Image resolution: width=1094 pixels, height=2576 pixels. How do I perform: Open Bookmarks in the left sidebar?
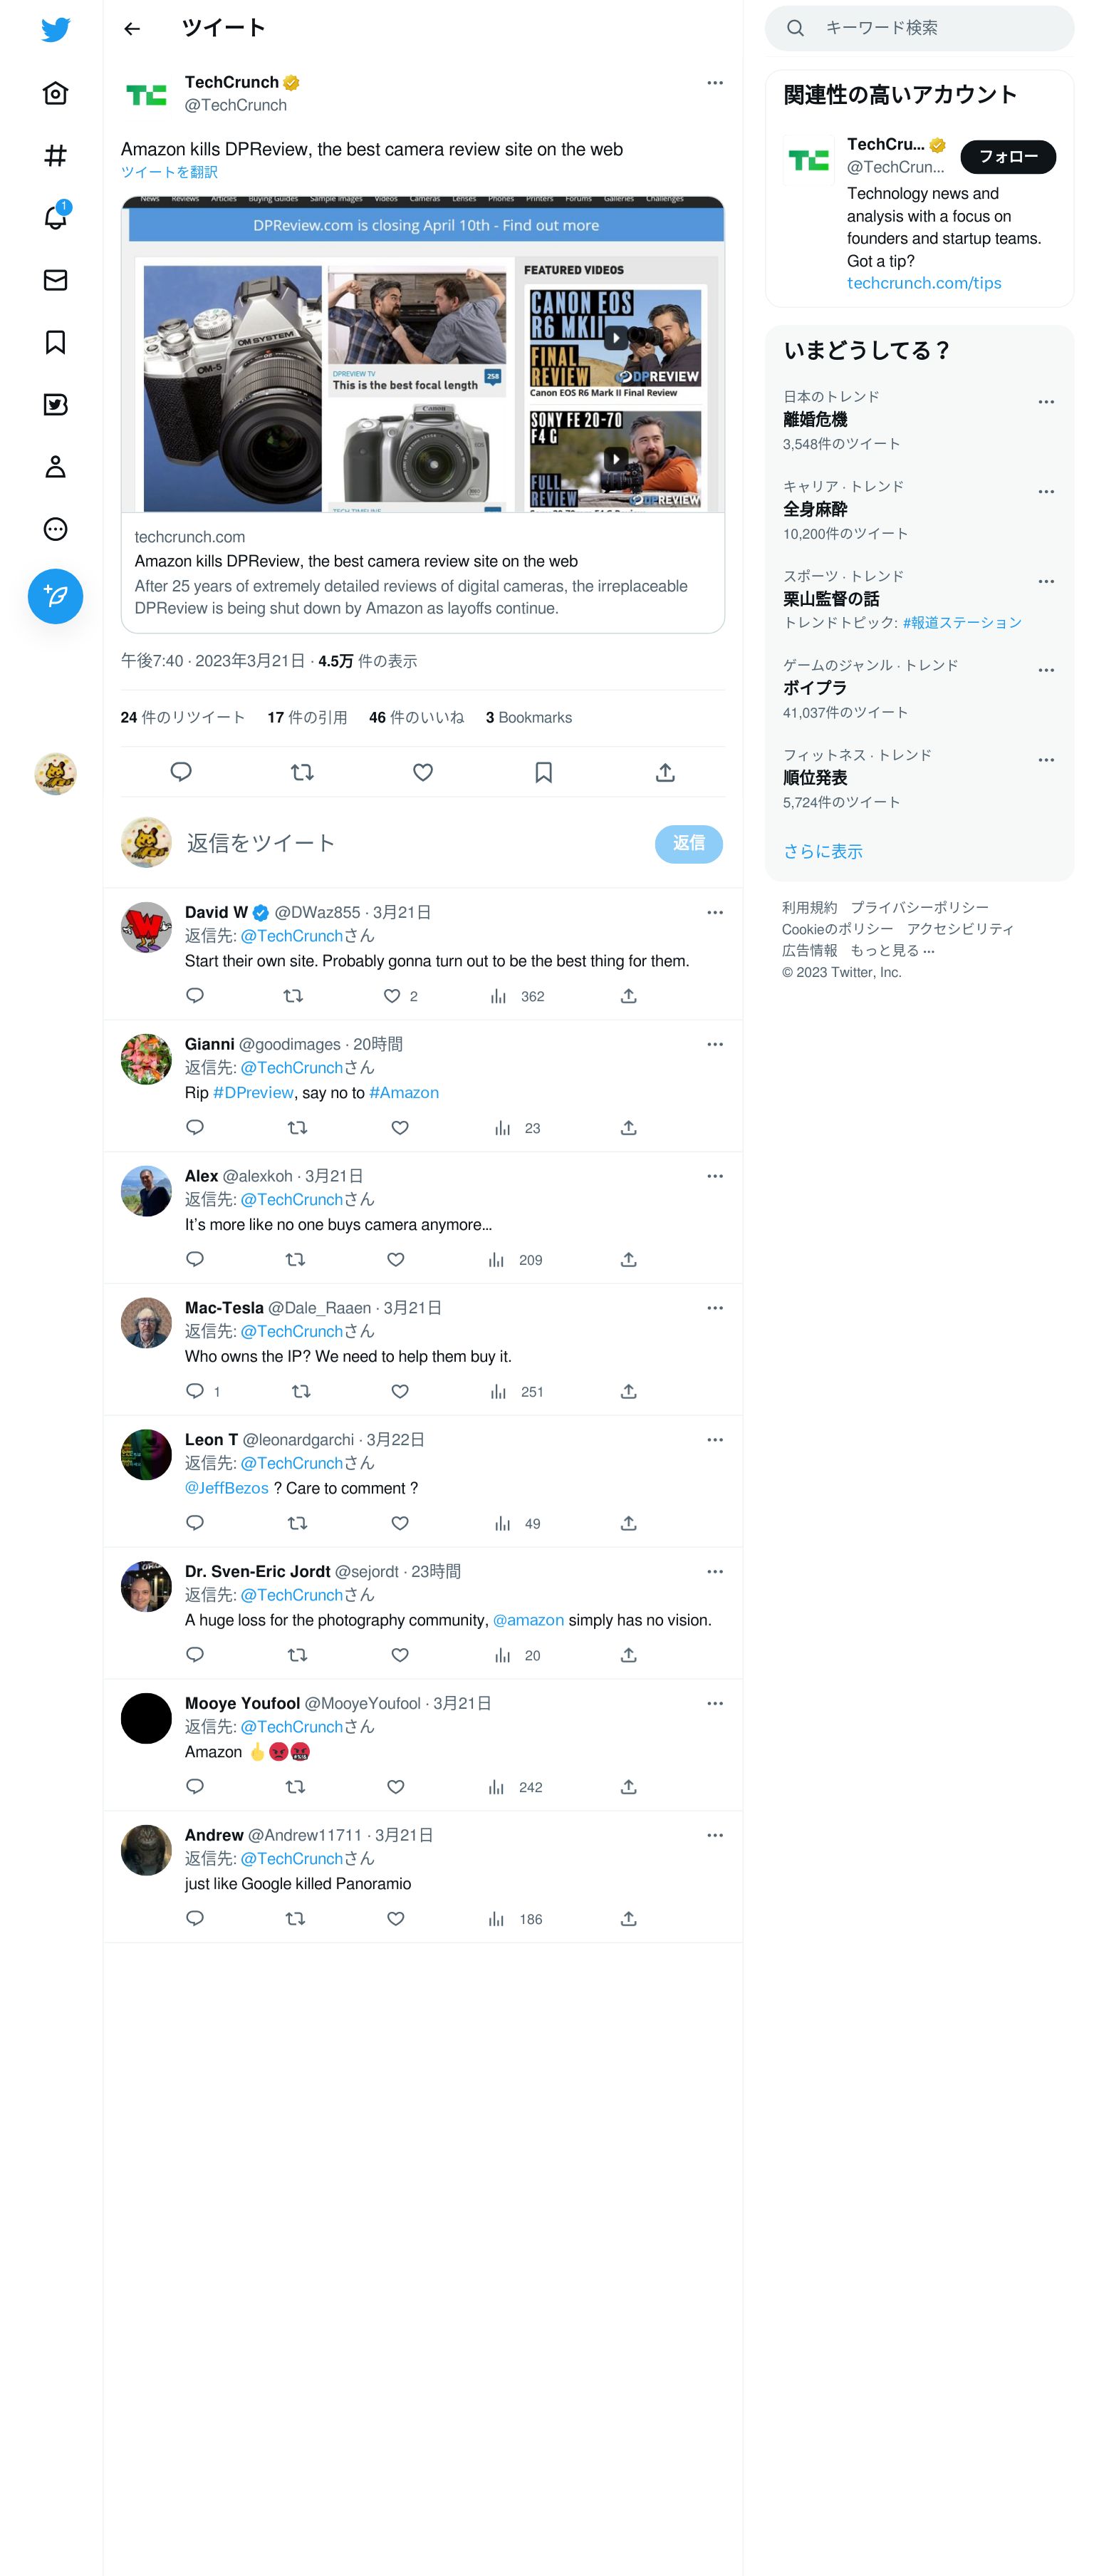click(55, 342)
